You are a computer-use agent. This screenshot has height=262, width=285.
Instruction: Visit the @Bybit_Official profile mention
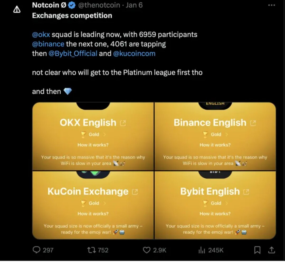73,54
